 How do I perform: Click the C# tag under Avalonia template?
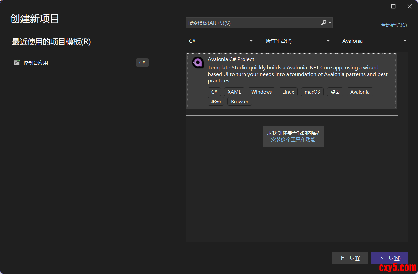(x=214, y=92)
